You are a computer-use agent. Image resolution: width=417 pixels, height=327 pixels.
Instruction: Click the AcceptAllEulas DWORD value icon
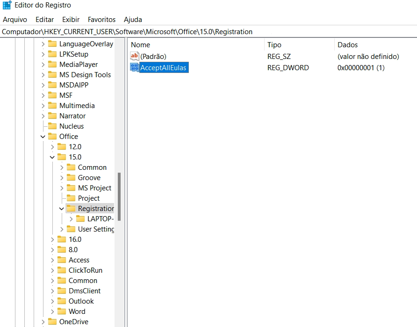pos(134,67)
